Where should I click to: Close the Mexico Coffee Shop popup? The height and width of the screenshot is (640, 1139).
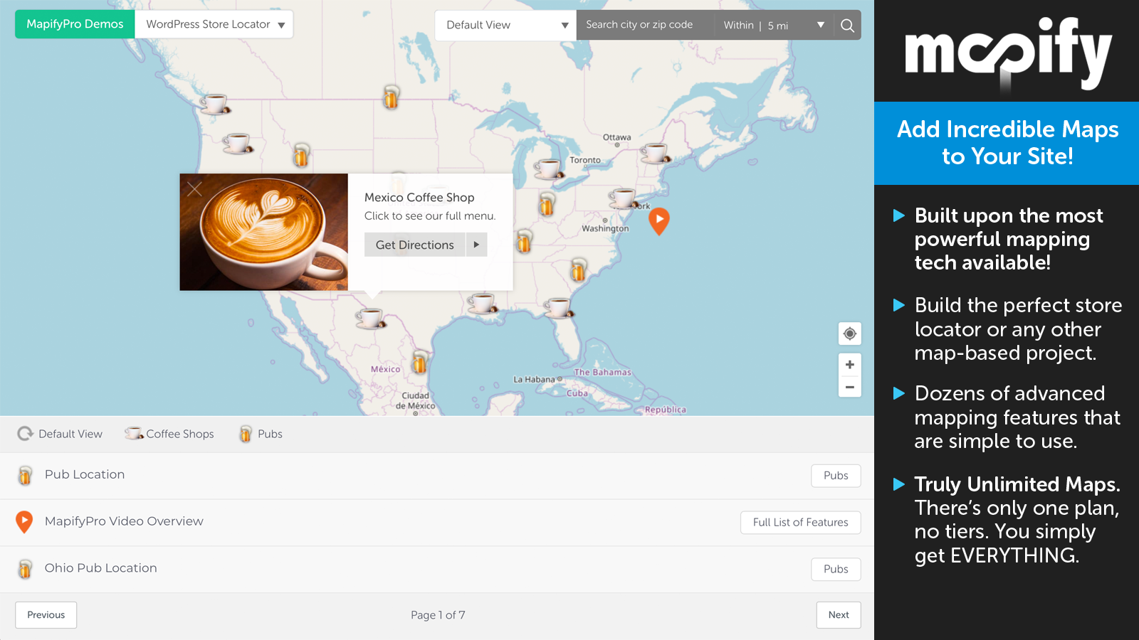point(194,188)
